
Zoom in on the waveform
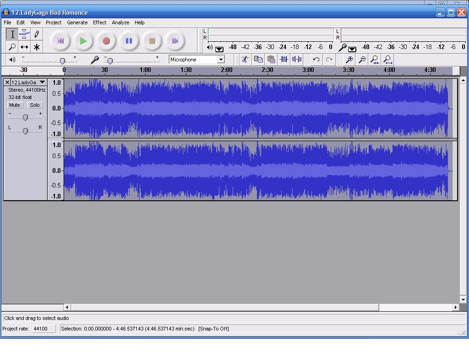[x=349, y=60]
